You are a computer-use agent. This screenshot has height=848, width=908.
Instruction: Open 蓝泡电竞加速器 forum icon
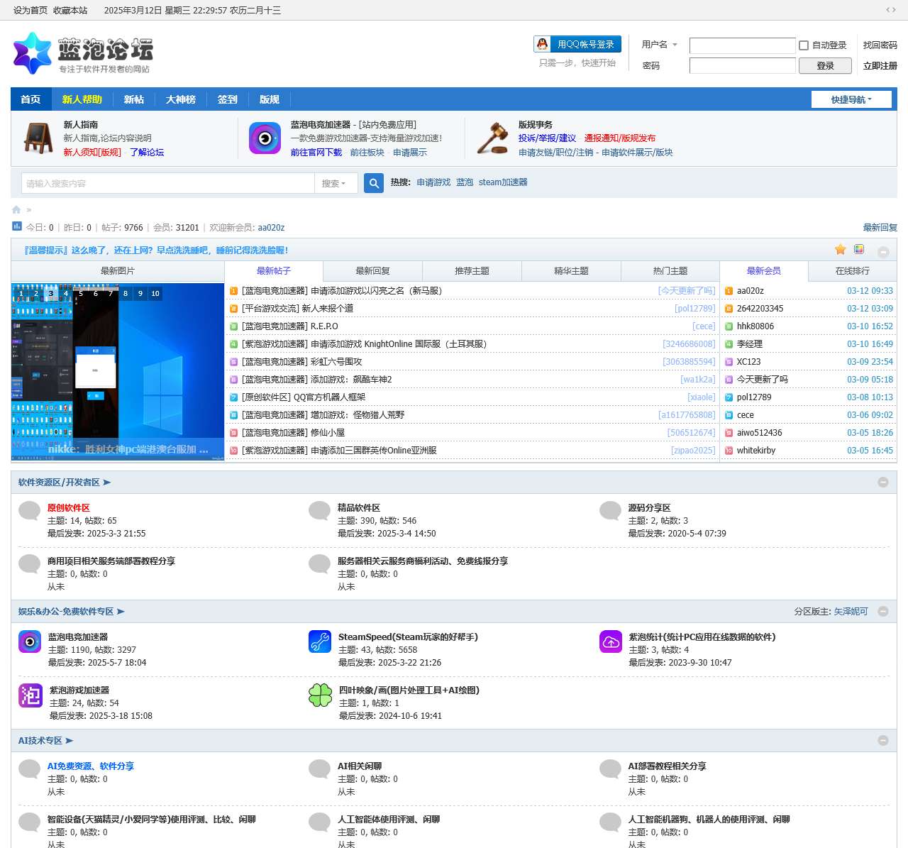coord(30,641)
